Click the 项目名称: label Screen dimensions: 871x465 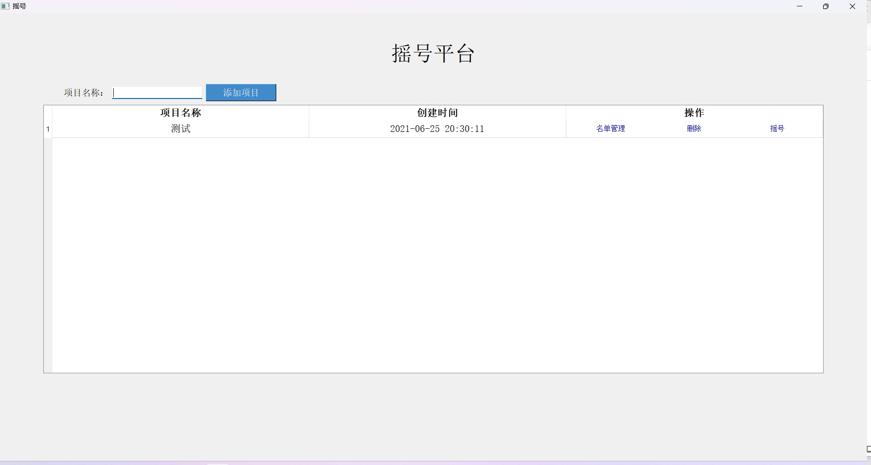click(x=84, y=93)
